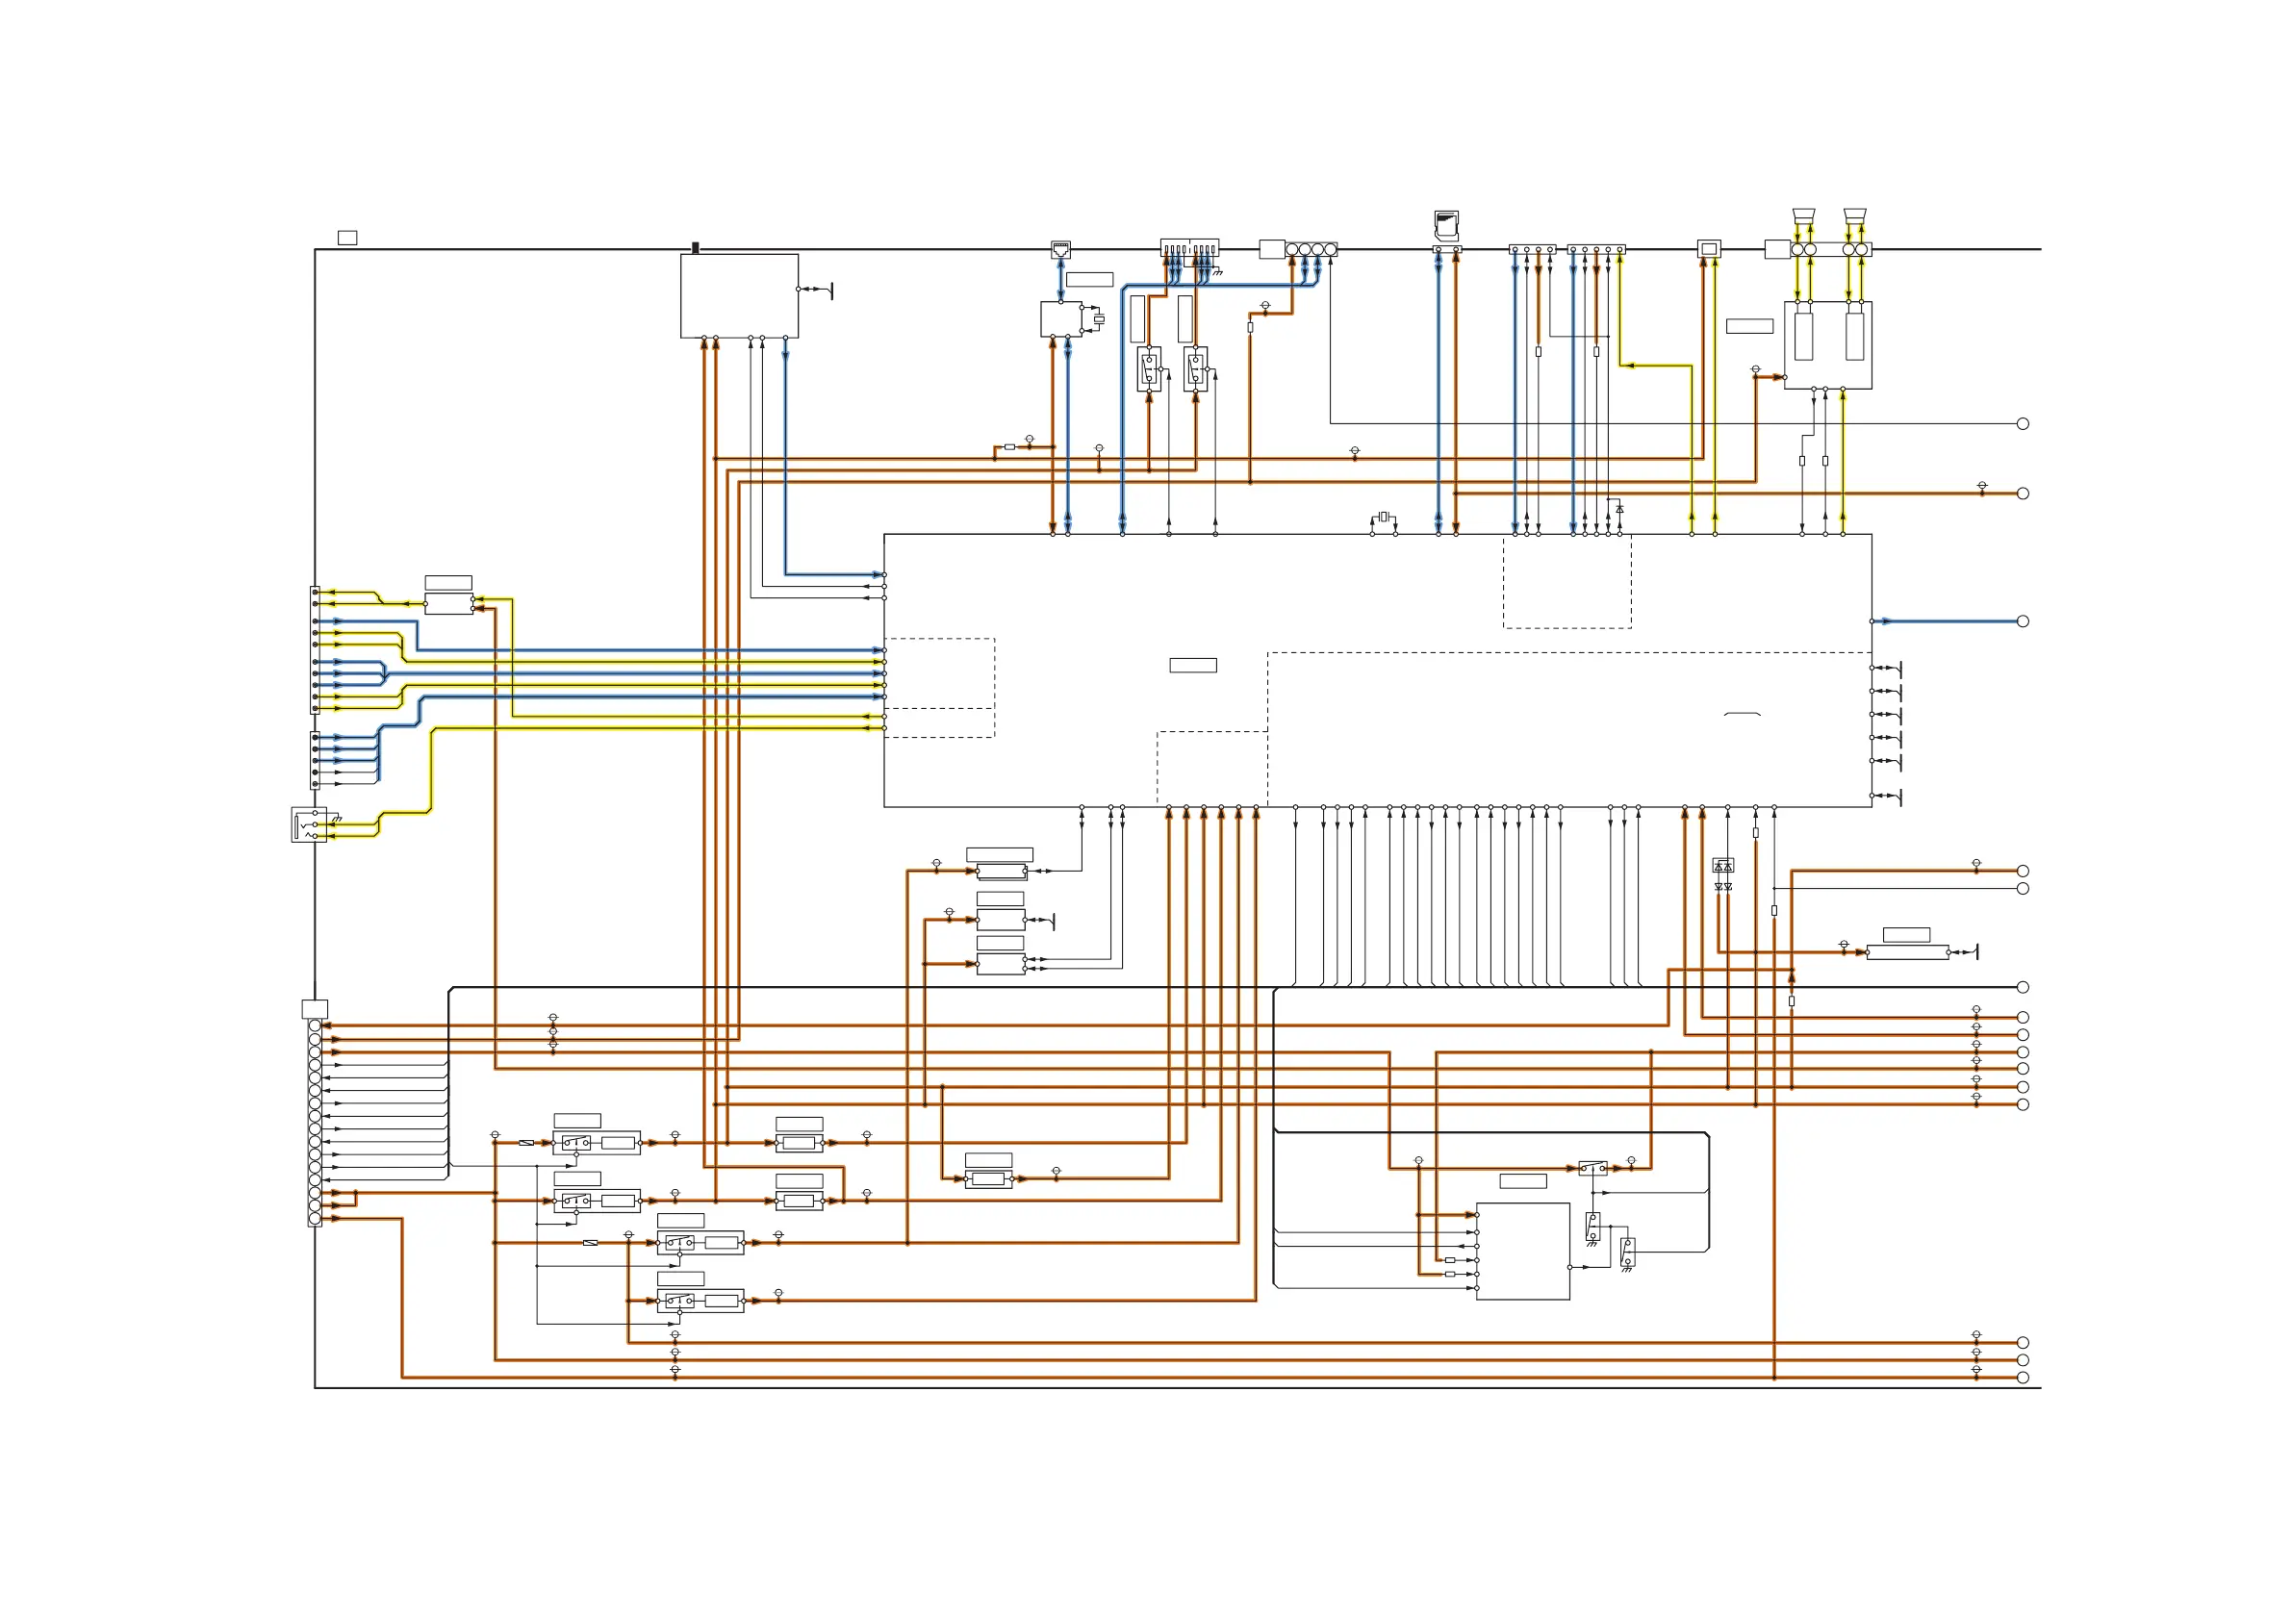The image size is (2292, 1620).
Task: Select the left speaker symbol at top right
Action: pos(1803,216)
